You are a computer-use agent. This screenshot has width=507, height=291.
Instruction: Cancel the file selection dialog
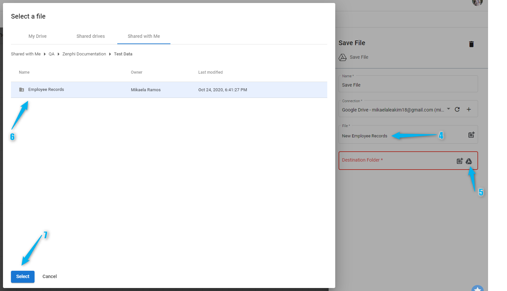pyautogui.click(x=50, y=276)
